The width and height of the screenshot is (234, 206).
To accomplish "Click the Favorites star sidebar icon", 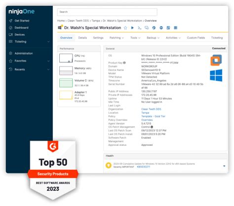I will pyautogui.click(x=11, y=61).
